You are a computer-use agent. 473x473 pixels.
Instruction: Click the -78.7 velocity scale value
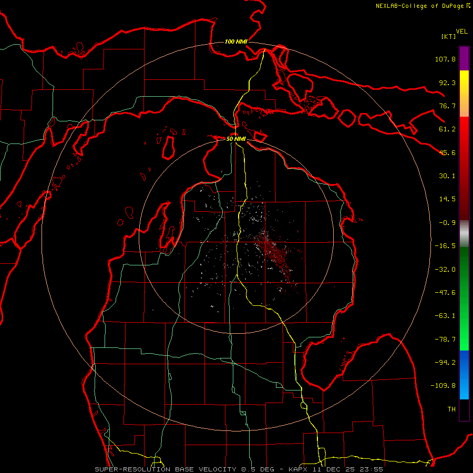coord(445,340)
